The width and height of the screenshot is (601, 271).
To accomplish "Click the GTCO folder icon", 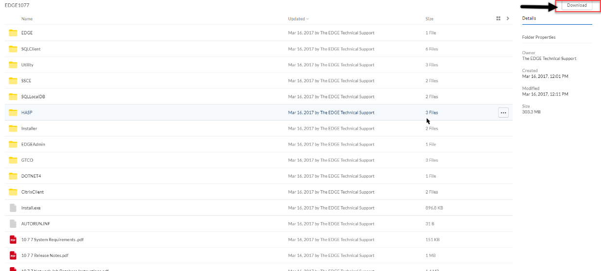I will coord(13,160).
